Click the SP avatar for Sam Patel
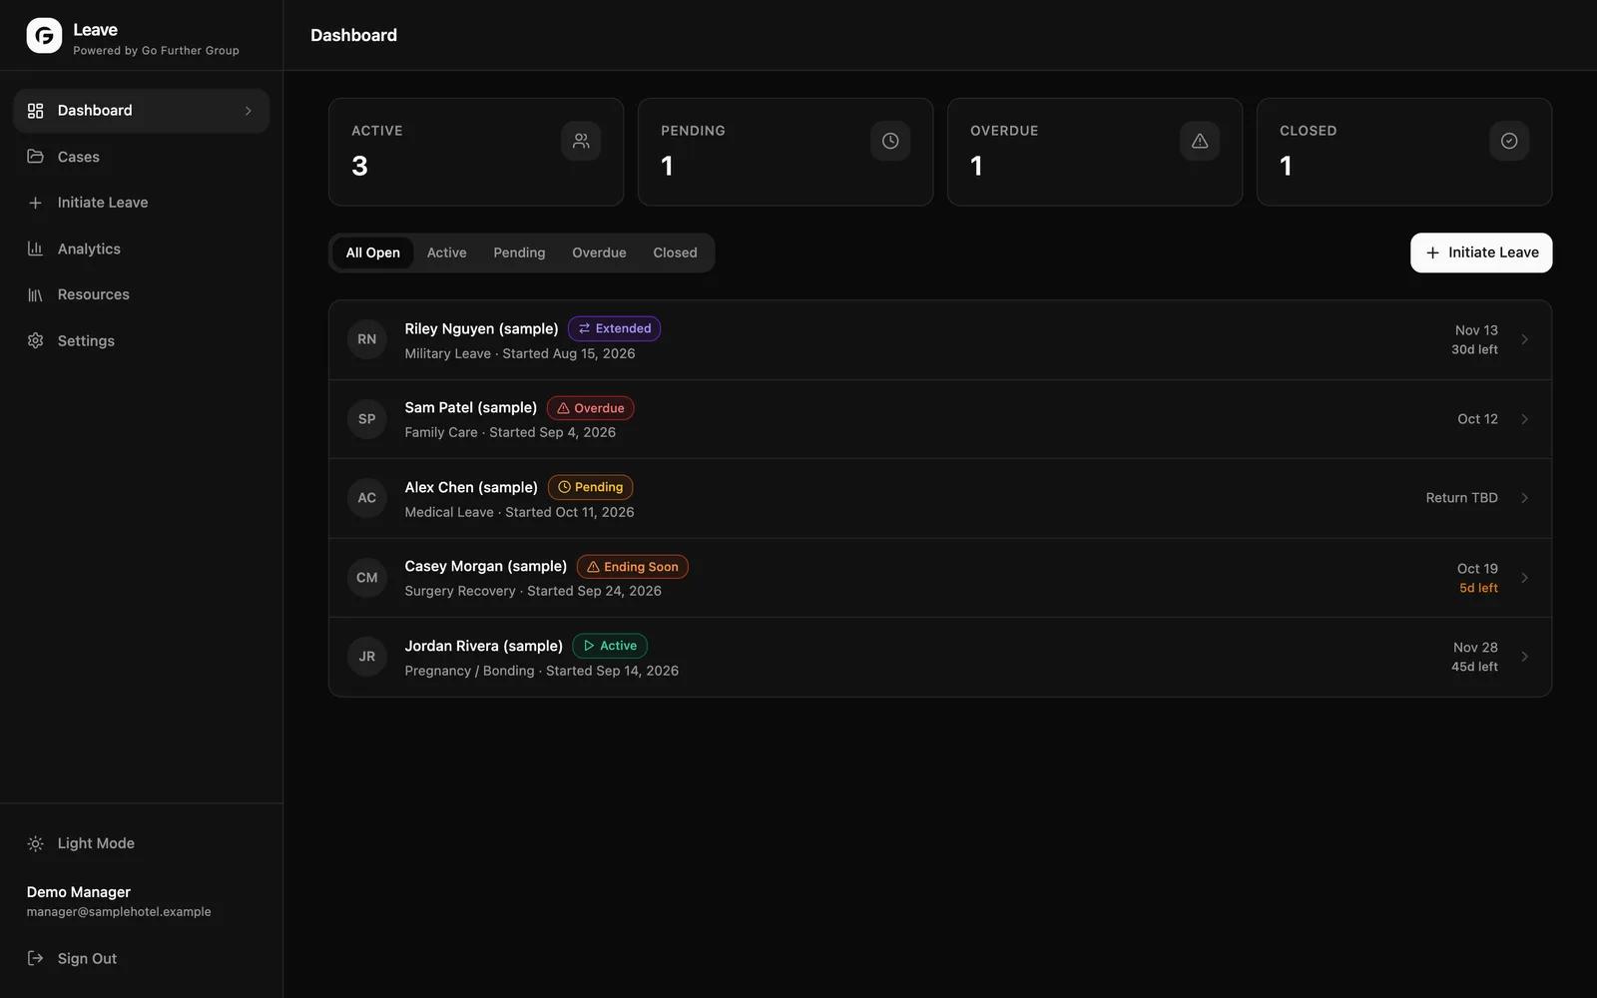The width and height of the screenshot is (1597, 998). (x=367, y=419)
